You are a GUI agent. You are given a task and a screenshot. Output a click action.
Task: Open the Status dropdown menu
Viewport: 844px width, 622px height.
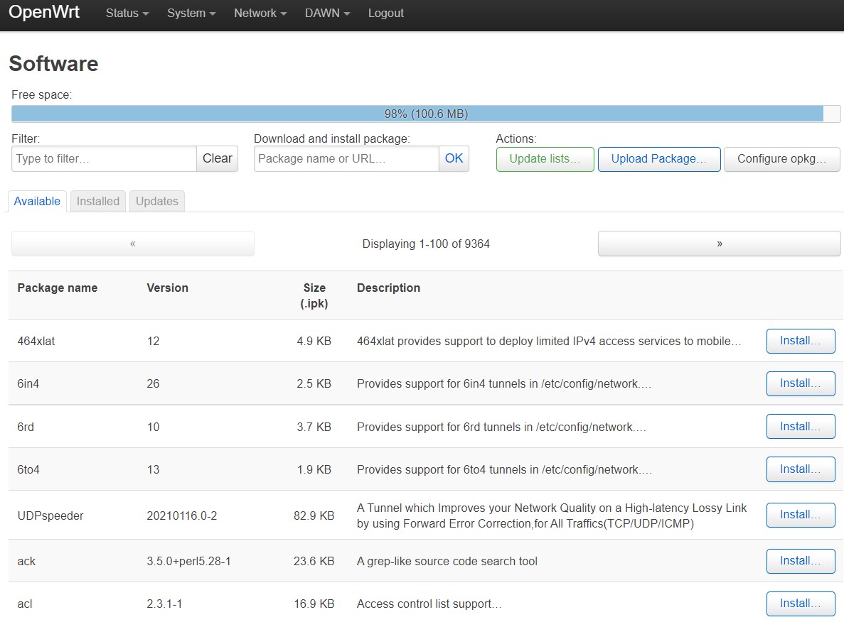127,13
